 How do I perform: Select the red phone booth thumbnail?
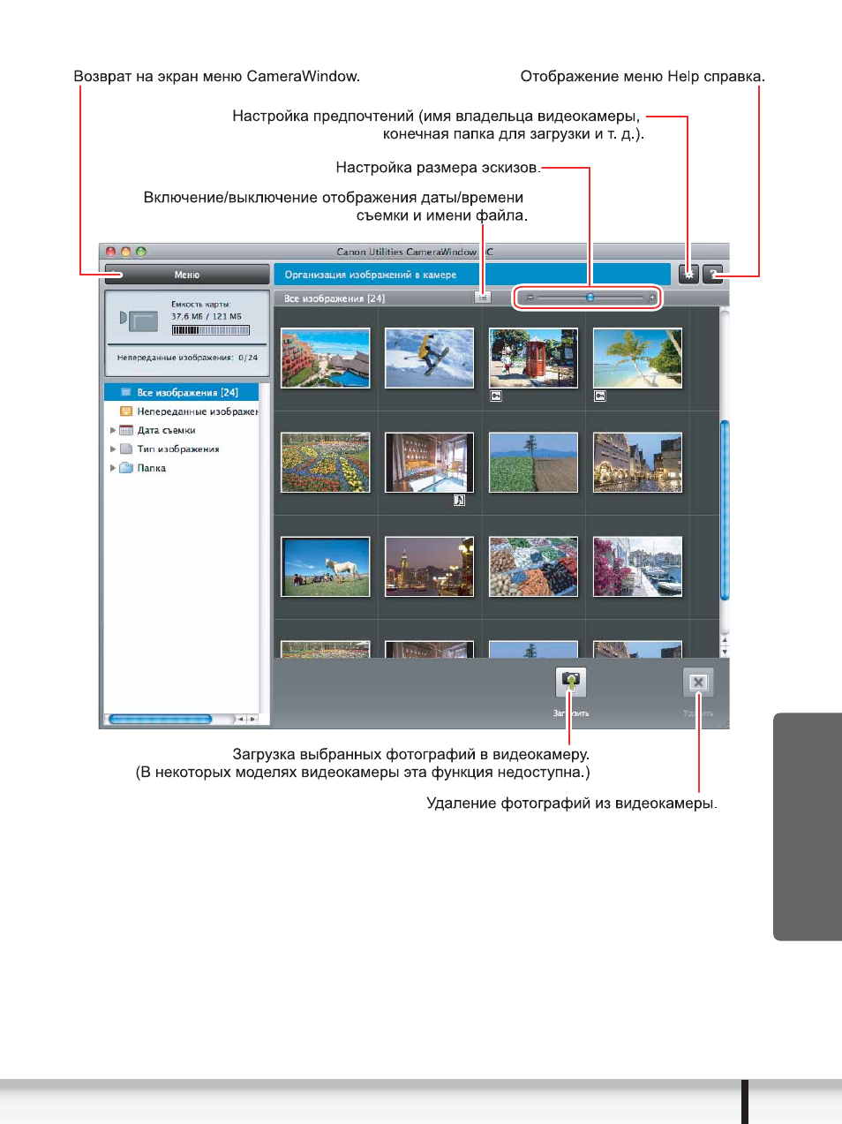coord(534,358)
